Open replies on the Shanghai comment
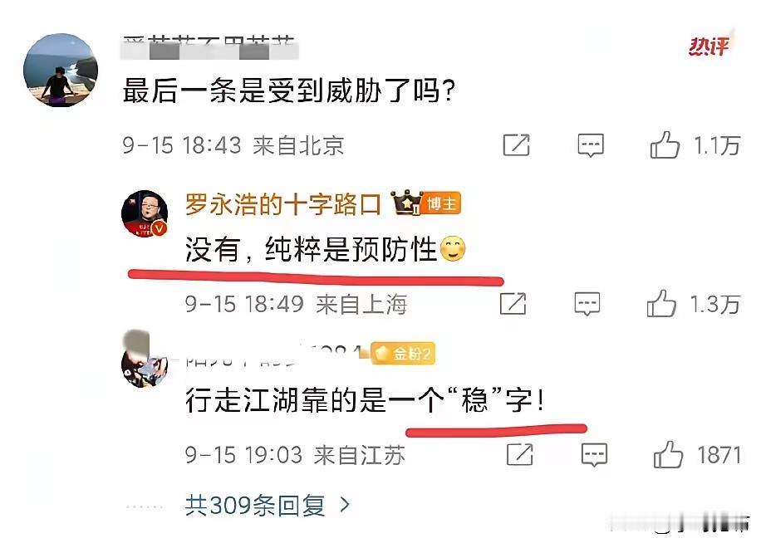Image resolution: width=766 pixels, height=548 pixels. click(x=587, y=304)
